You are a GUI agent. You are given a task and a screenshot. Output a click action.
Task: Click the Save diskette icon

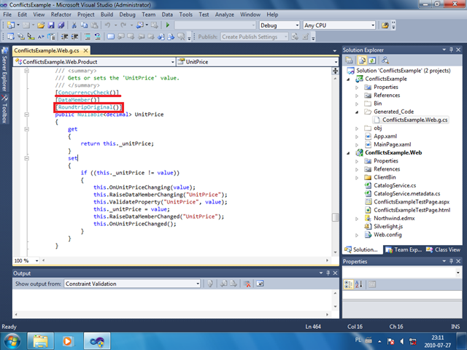[51, 26]
